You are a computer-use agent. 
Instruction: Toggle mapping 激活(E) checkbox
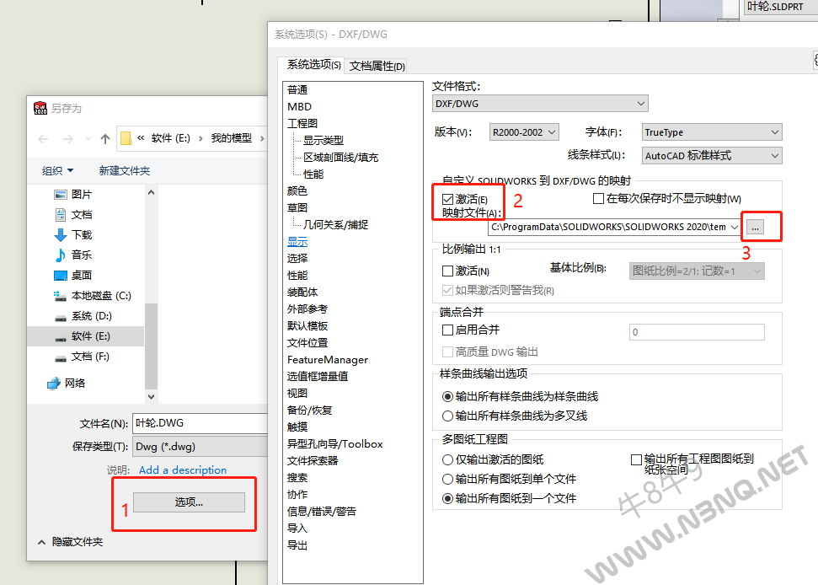tap(447, 199)
